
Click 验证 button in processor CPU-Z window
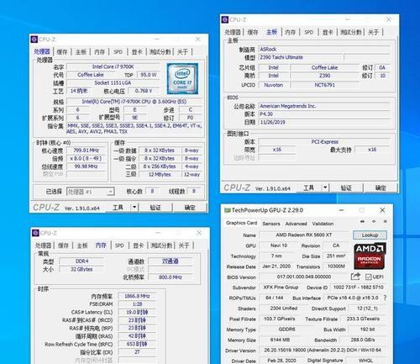(155, 208)
